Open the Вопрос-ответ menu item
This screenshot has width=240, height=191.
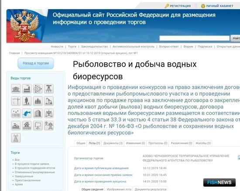(169, 46)
